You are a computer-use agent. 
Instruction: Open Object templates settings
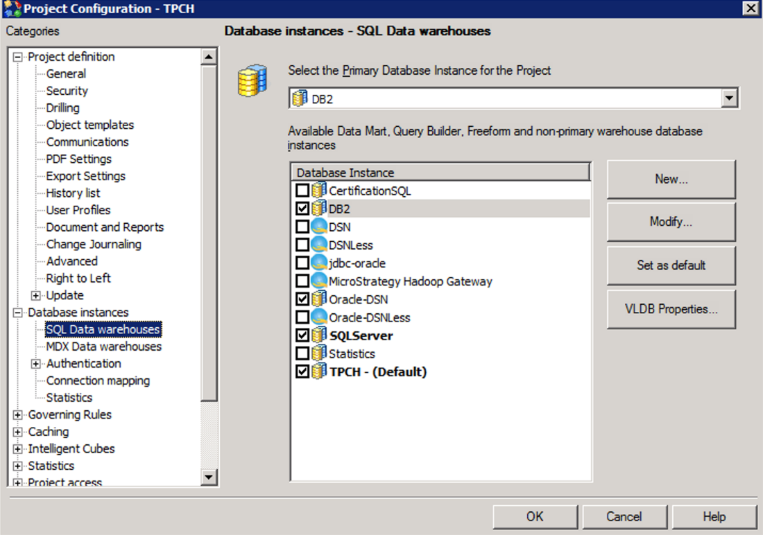tap(90, 125)
